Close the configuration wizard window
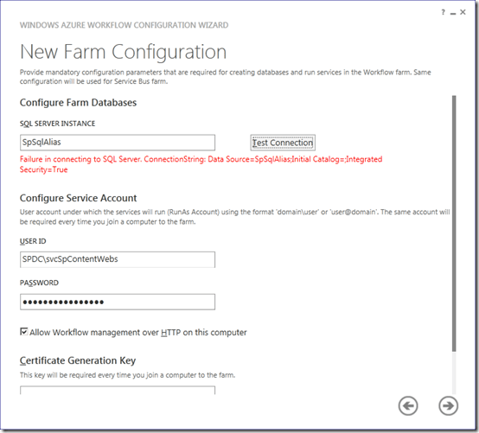Image resolution: width=479 pixels, height=433 pixels. click(x=463, y=12)
